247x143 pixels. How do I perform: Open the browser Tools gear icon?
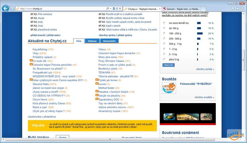(242, 9)
